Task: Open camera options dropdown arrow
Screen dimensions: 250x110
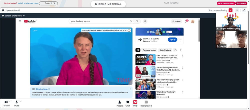Action: [x=10, y=101]
